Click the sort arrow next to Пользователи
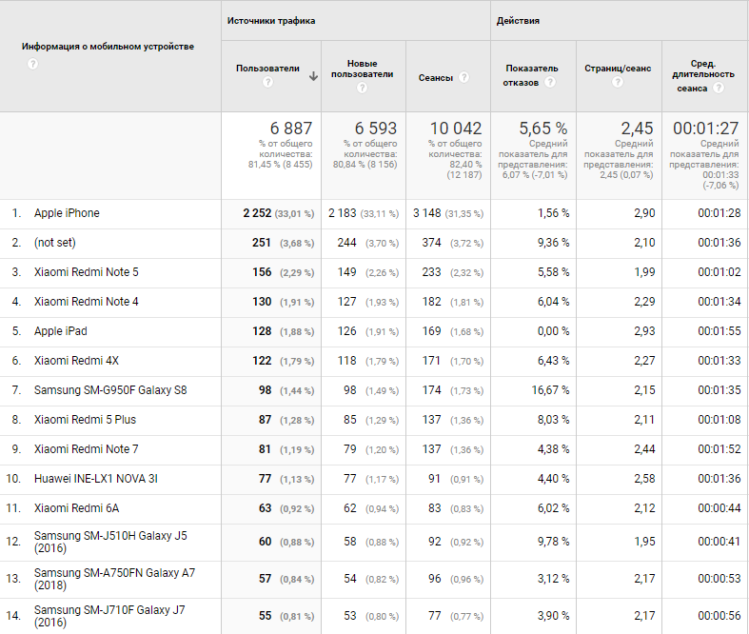The width and height of the screenshot is (749, 634). (x=313, y=76)
